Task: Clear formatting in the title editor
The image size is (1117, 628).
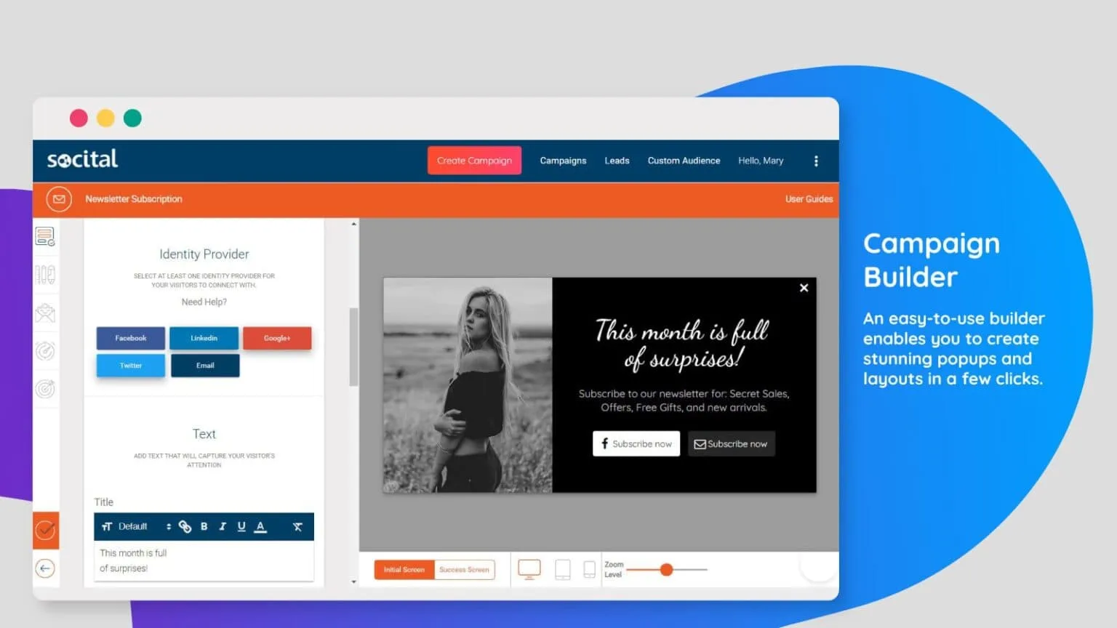Action: (x=297, y=527)
